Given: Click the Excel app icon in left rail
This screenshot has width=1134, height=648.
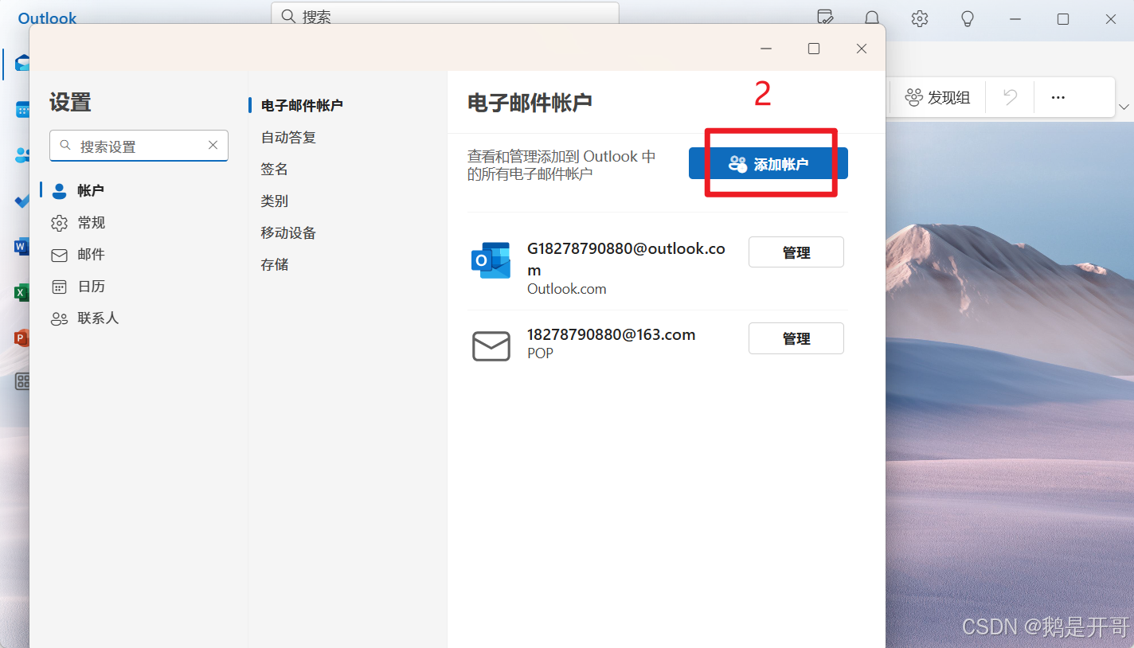Looking at the screenshot, I should point(22,292).
